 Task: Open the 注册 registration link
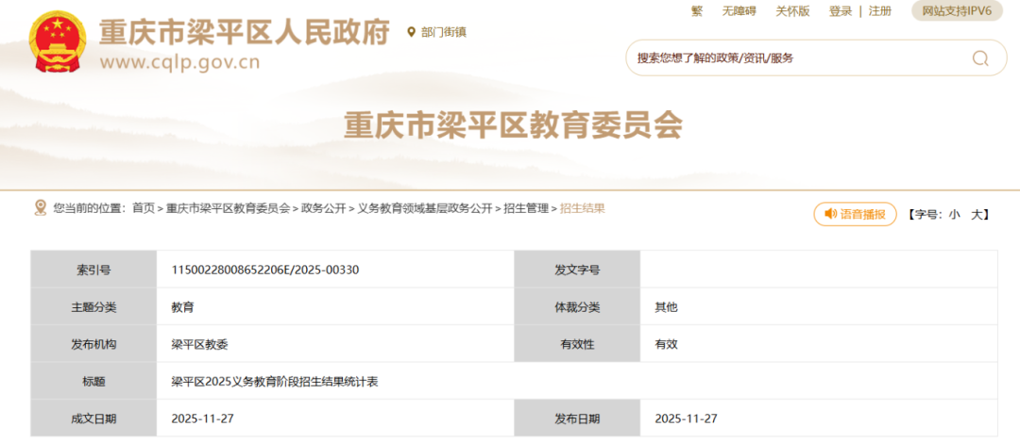[880, 11]
